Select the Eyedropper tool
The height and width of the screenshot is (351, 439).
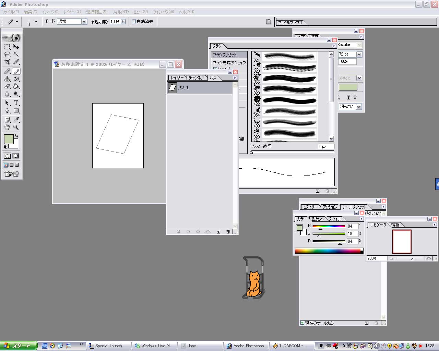[x=16, y=120]
